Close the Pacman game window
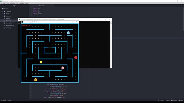Viewport: 184px width, 103px height. point(77,22)
